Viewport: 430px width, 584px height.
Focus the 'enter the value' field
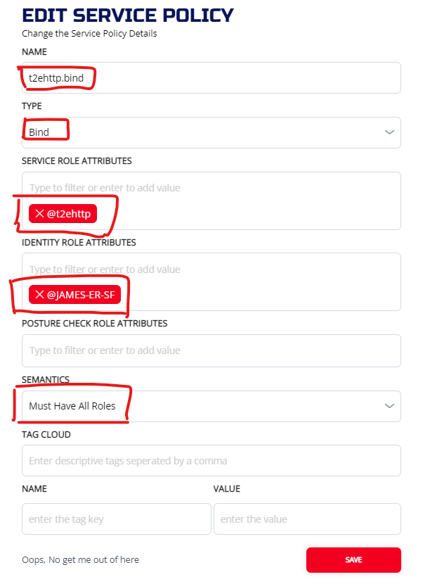[x=307, y=519]
